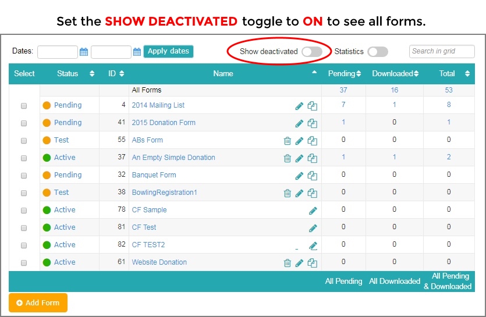Viewport: 486px width, 317px height.
Task: Turn on the Show deactivated toggle
Action: (312, 52)
